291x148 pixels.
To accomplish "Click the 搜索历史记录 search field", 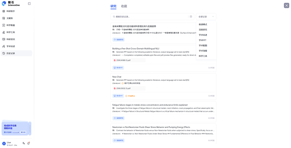I will 152,16.
